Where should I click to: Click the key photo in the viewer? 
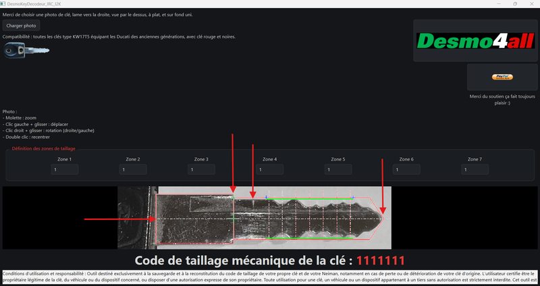[254, 217]
